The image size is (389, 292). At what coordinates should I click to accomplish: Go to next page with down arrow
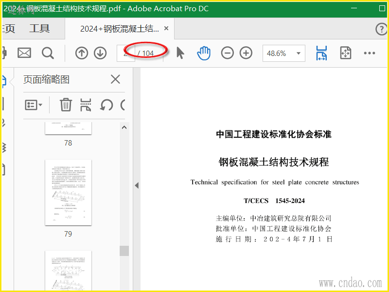pos(100,53)
